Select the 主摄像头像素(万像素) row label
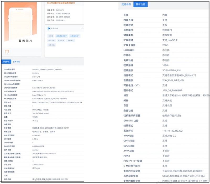 13,154
